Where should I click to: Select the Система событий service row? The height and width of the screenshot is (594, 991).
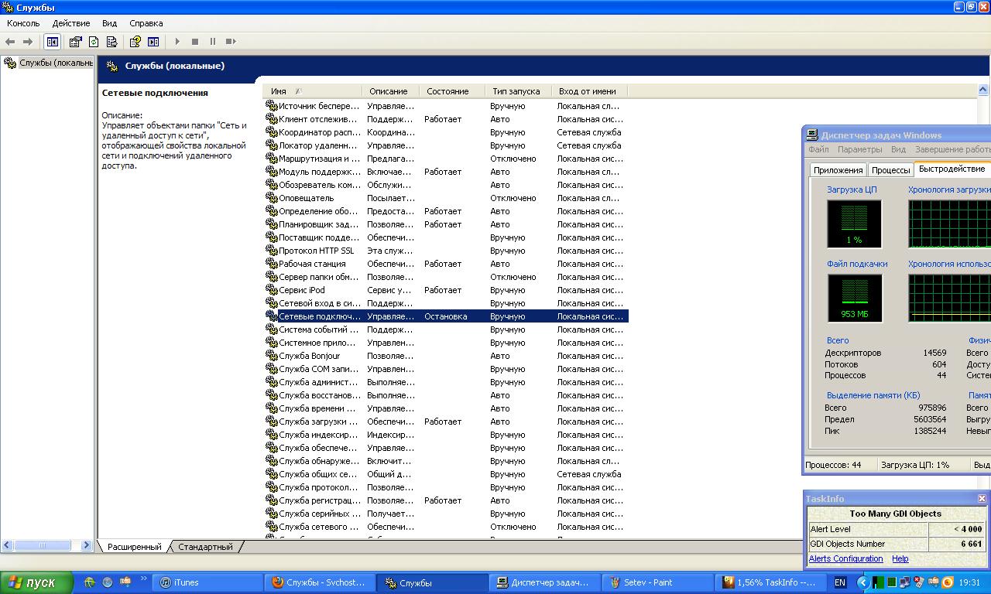[446, 329]
